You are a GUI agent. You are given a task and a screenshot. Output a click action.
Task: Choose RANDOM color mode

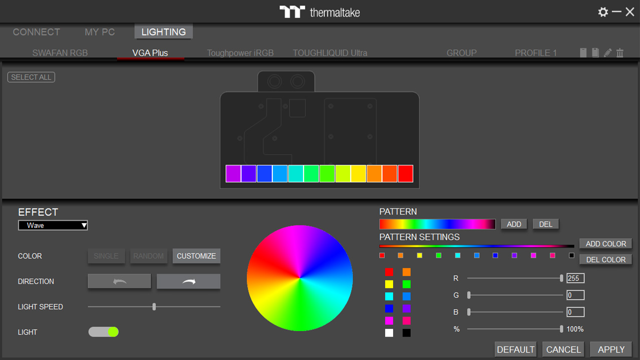(149, 256)
